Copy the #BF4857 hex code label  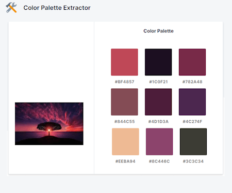pyautogui.click(x=125, y=82)
